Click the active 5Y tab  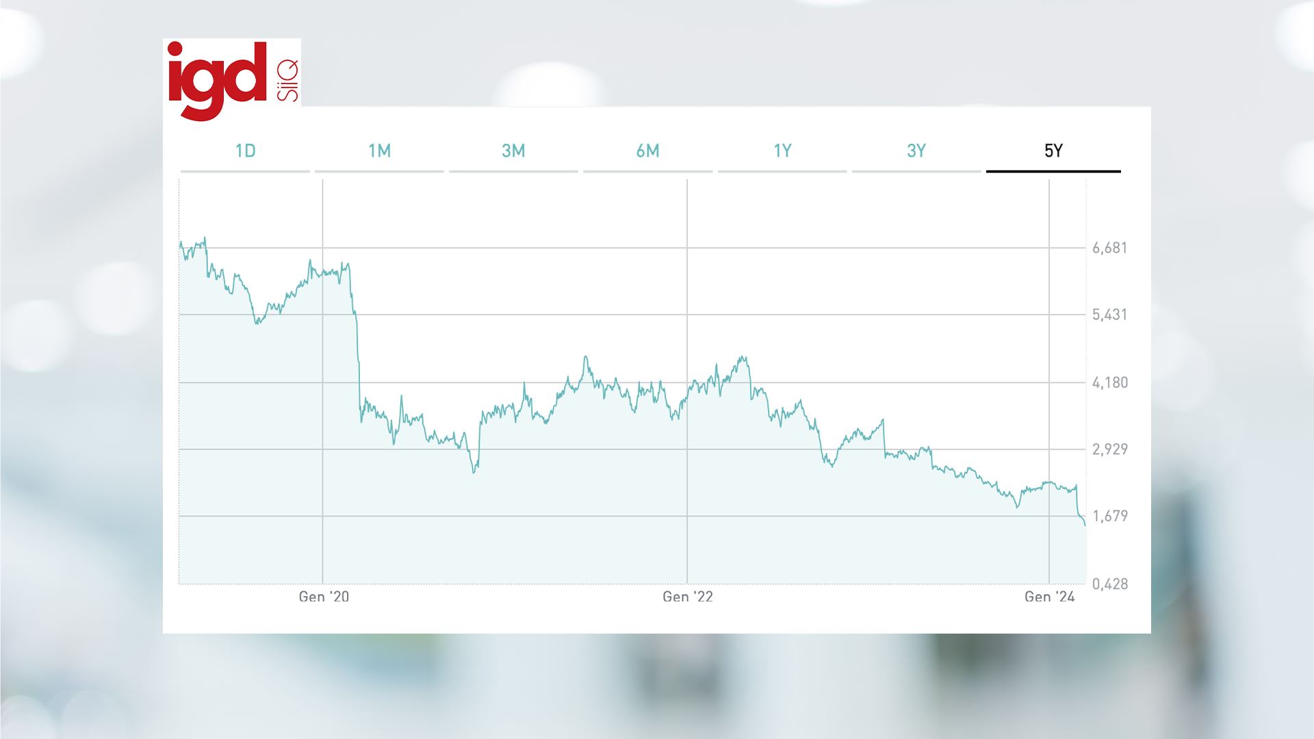coord(1053,151)
